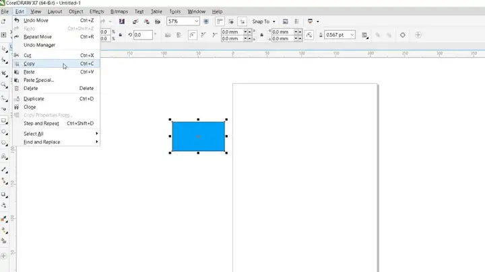The width and height of the screenshot is (485, 272).
Task: Open the Object menu
Action: [75, 11]
